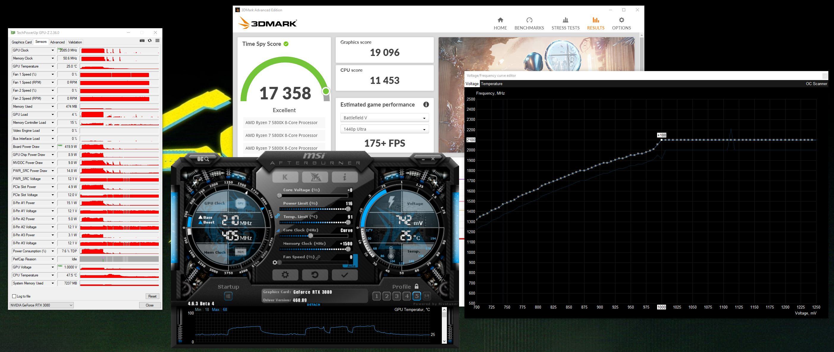The height and width of the screenshot is (352, 834).
Task: Select Afterburner profile slot 3
Action: coord(397,296)
